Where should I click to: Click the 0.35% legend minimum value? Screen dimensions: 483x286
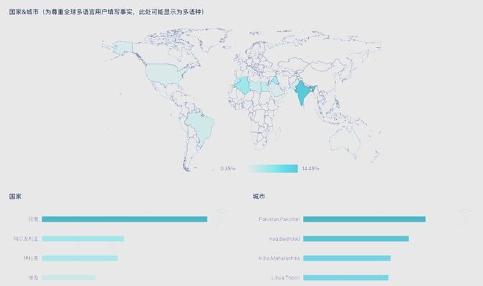228,168
